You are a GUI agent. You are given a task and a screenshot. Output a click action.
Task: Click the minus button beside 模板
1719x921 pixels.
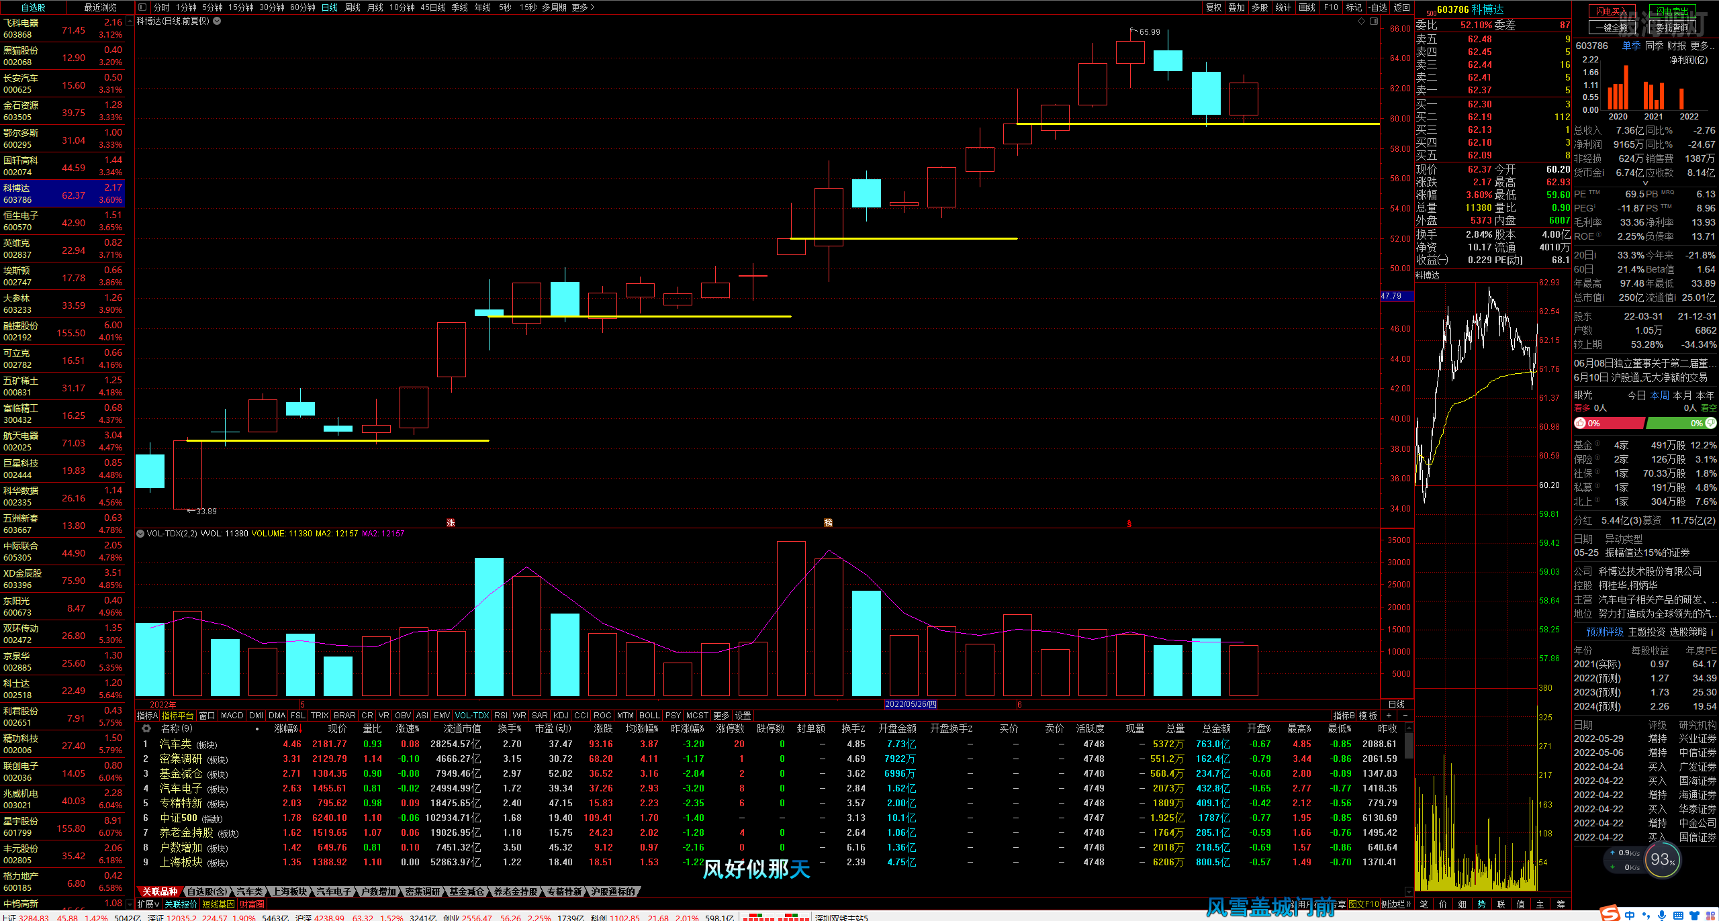[x=1405, y=716]
